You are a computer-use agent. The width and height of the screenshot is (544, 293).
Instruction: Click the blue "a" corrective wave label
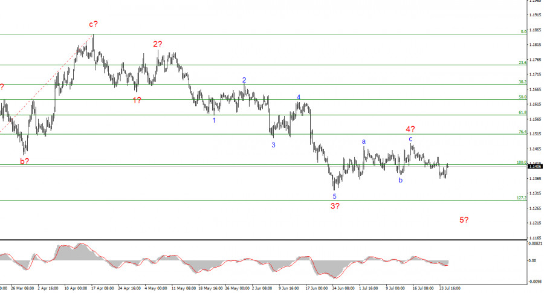pos(364,141)
